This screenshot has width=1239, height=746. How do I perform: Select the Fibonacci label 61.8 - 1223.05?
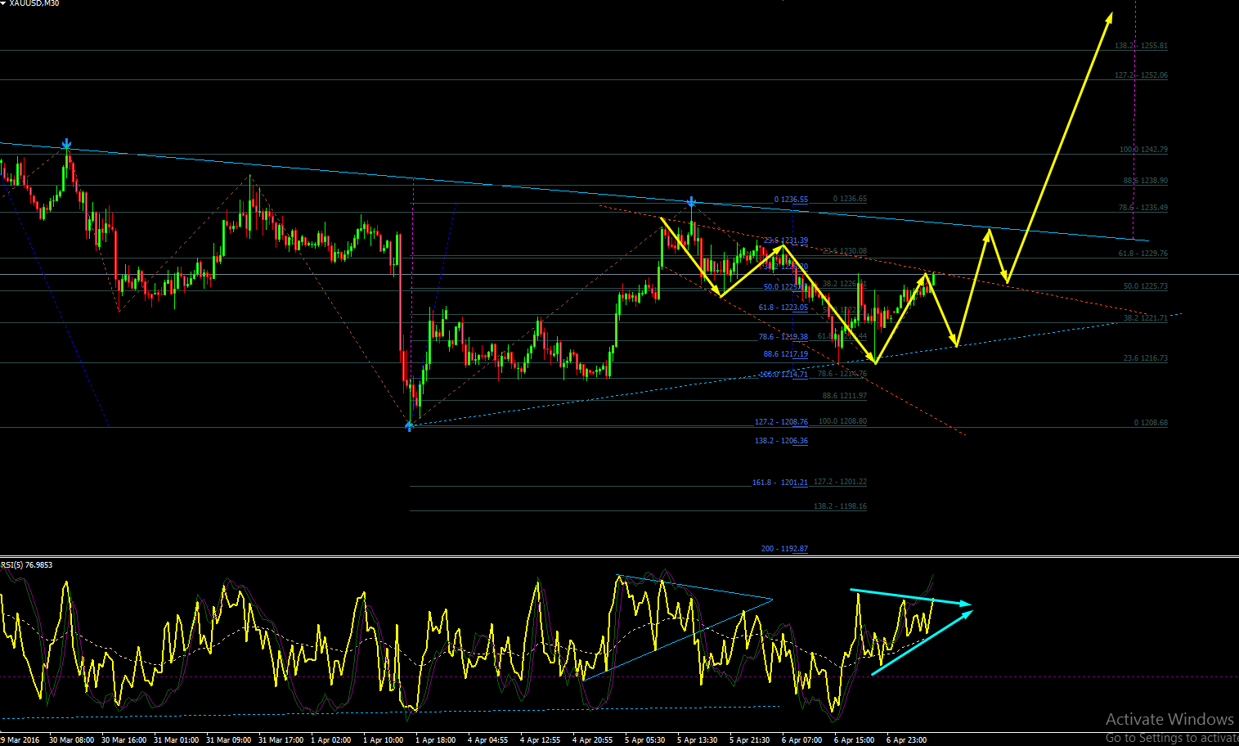pyautogui.click(x=783, y=308)
